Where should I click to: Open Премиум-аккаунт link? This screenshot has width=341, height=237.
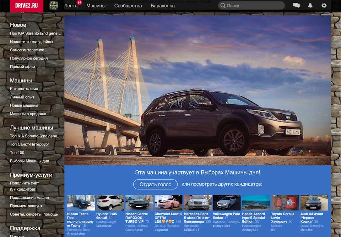(x=26, y=206)
